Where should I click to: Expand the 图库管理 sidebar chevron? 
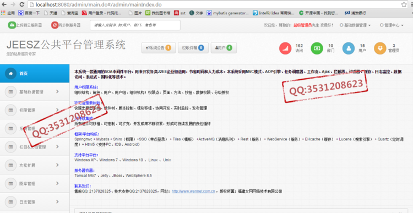click(57, 183)
